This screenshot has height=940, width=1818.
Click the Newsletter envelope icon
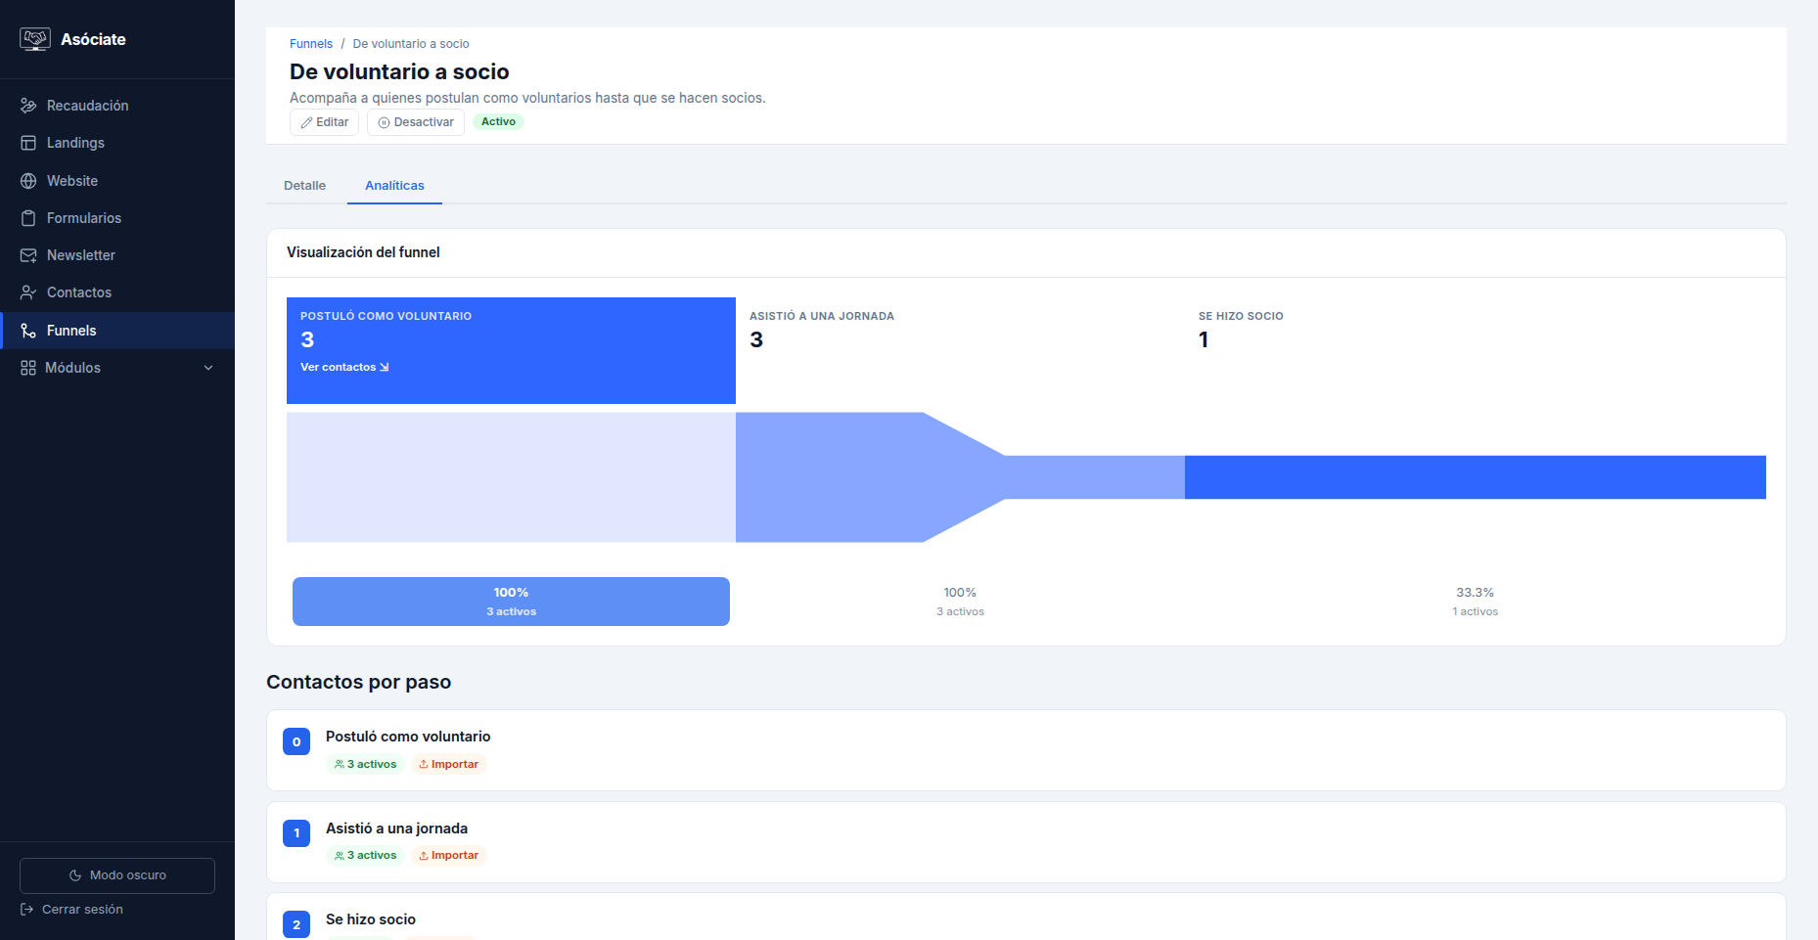[x=28, y=255]
